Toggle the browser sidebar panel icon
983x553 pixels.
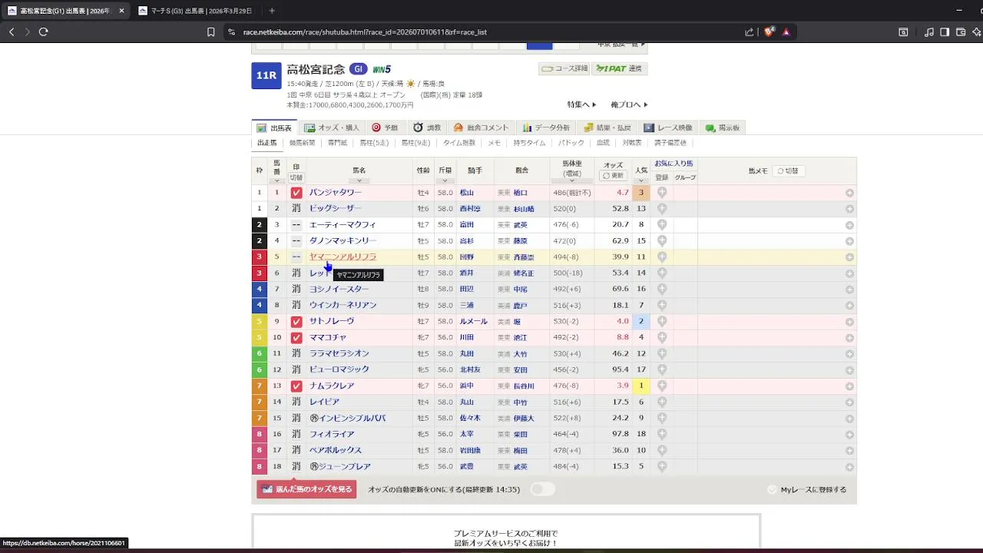945,31
